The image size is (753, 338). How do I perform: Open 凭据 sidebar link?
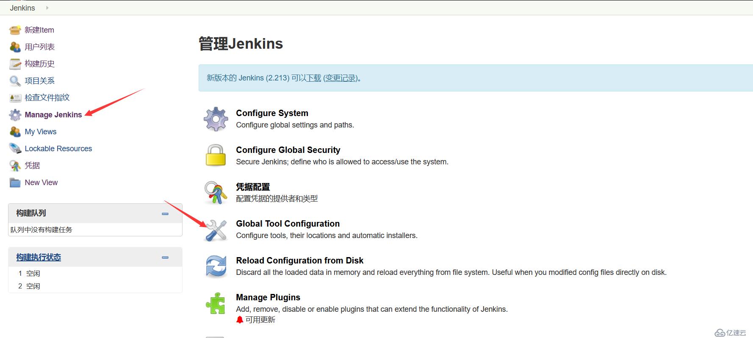tap(32, 166)
